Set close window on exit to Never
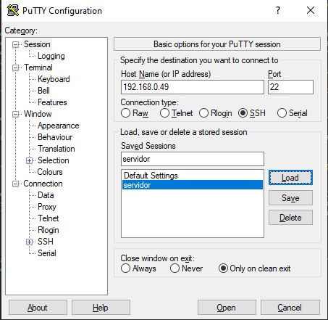 174,268
